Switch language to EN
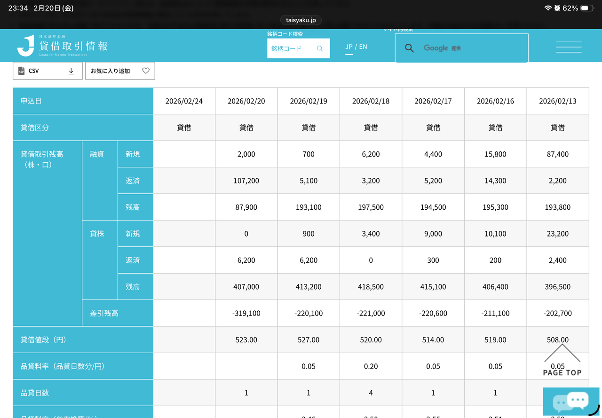602x418 pixels. coord(363,47)
